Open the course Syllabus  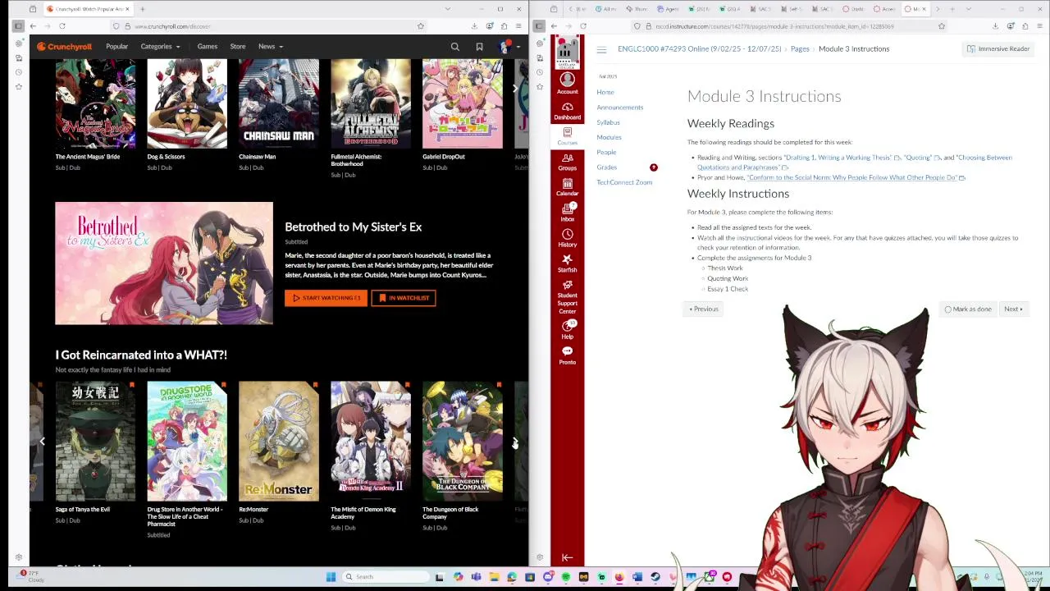pyautogui.click(x=608, y=122)
